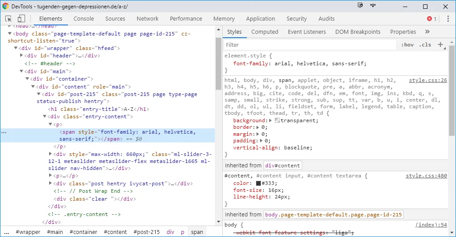Expand the metaslider div node
This screenshot has width=456, height=237.
50,154
